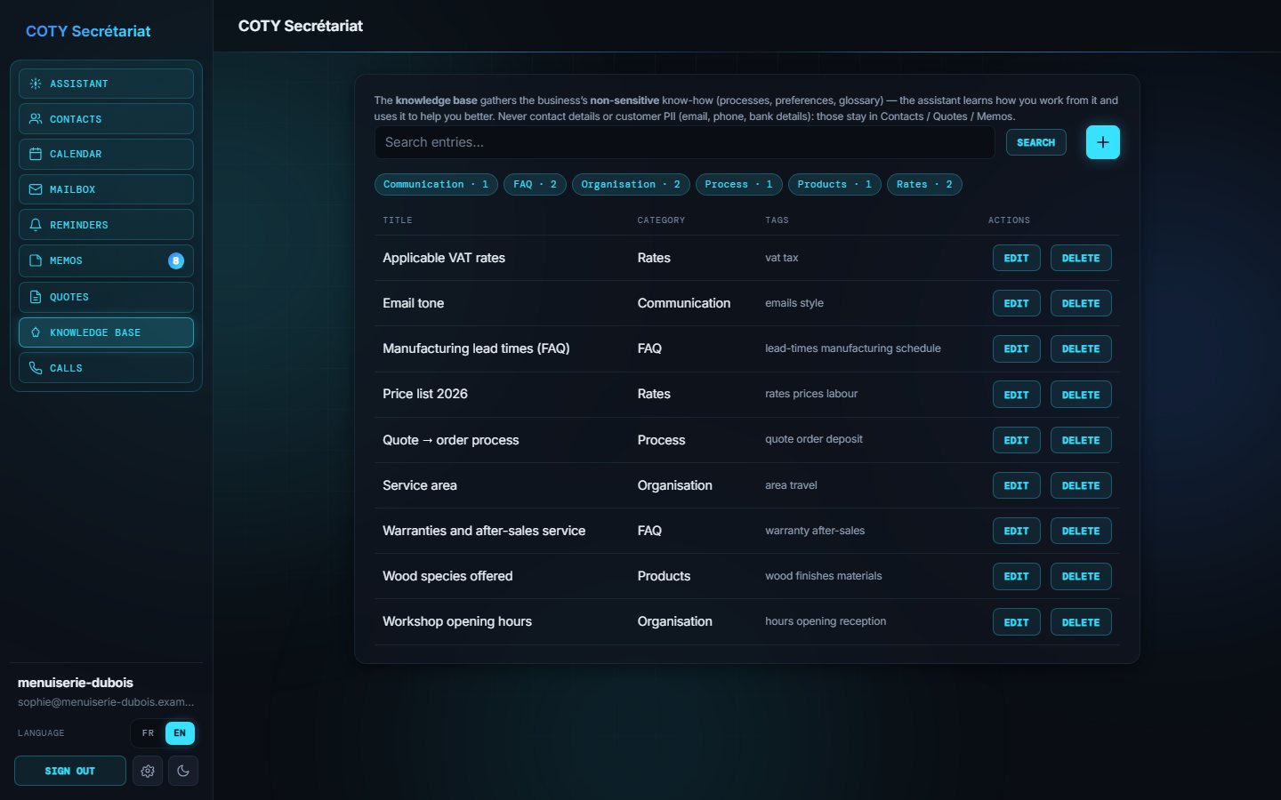
Task: Edit the Warranties and after-sales service entry
Action: click(x=1017, y=531)
